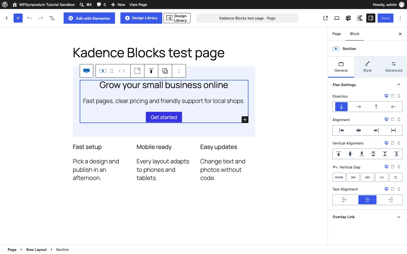Open block vertical align toolbar dropdown
The width and height of the screenshot is (407, 254).
point(151,71)
